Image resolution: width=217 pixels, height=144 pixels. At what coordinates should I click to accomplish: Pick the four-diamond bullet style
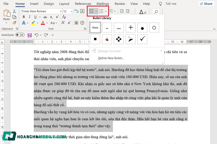coord(119,39)
